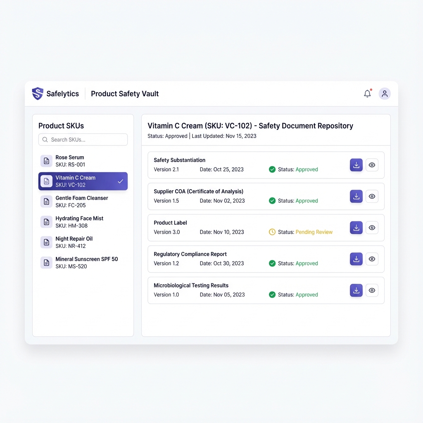
Task: Preview the Microbiological Testing Results
Action: point(372,290)
